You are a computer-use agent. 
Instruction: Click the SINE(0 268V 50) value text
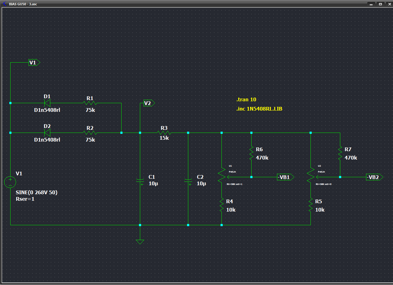37,192
